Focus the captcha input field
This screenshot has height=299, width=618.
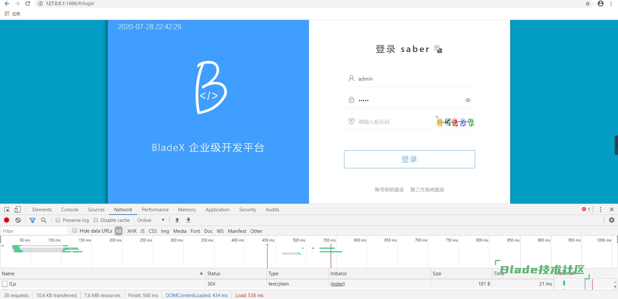tap(388, 122)
